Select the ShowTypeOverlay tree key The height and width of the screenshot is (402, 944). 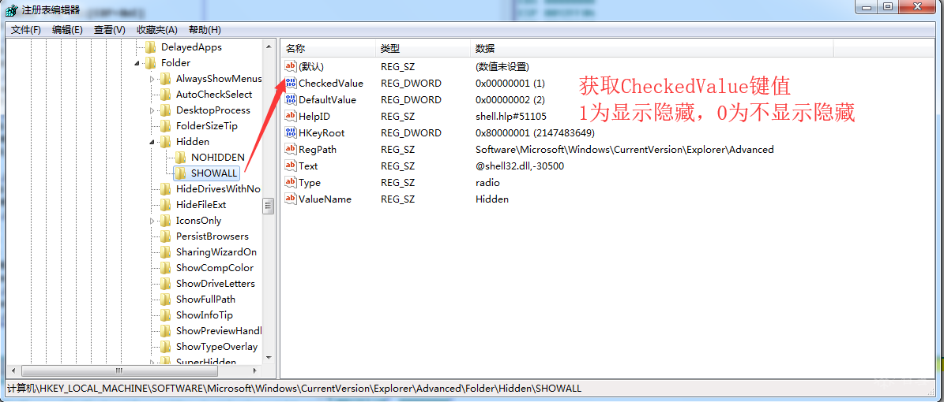[216, 347]
